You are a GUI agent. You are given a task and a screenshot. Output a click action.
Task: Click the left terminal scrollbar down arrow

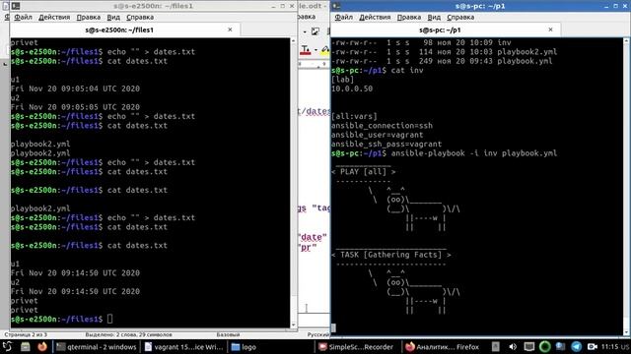coord(293,324)
